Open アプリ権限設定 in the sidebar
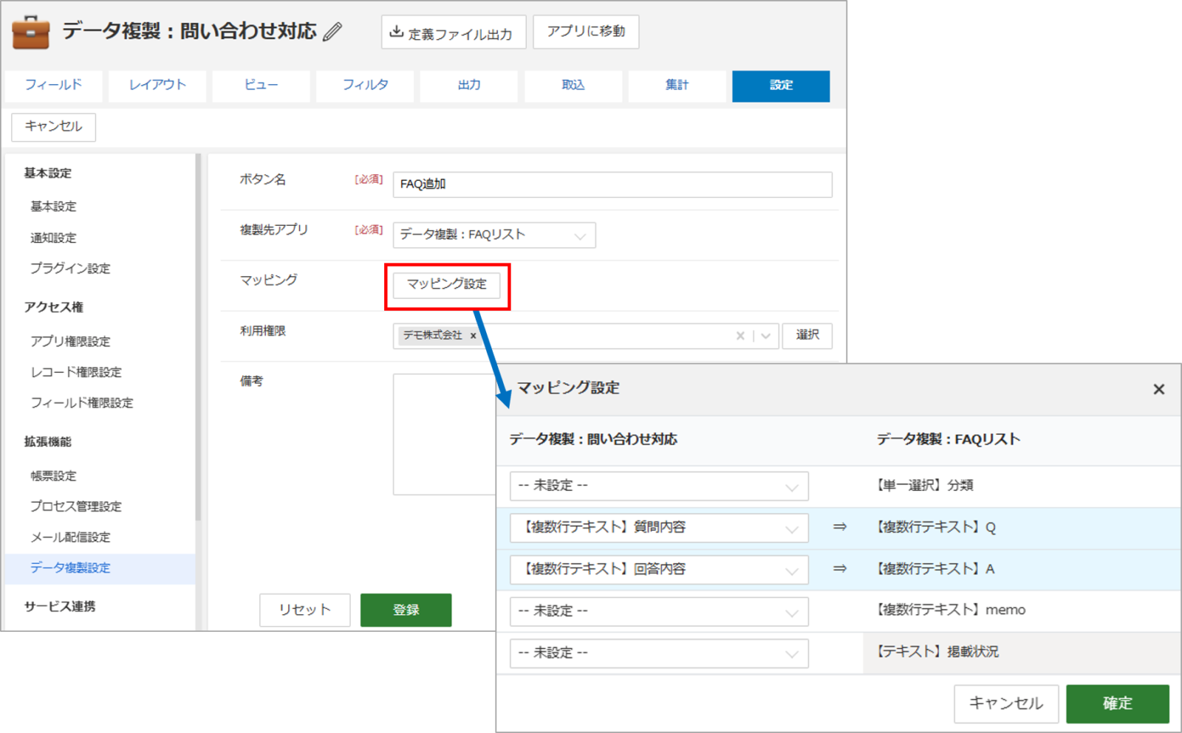1182x733 pixels. [x=70, y=341]
